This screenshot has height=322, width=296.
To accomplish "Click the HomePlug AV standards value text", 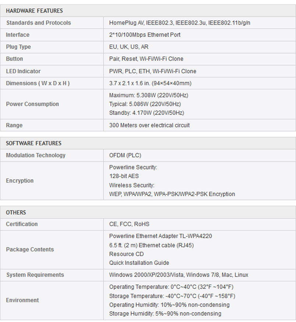I will [x=179, y=23].
